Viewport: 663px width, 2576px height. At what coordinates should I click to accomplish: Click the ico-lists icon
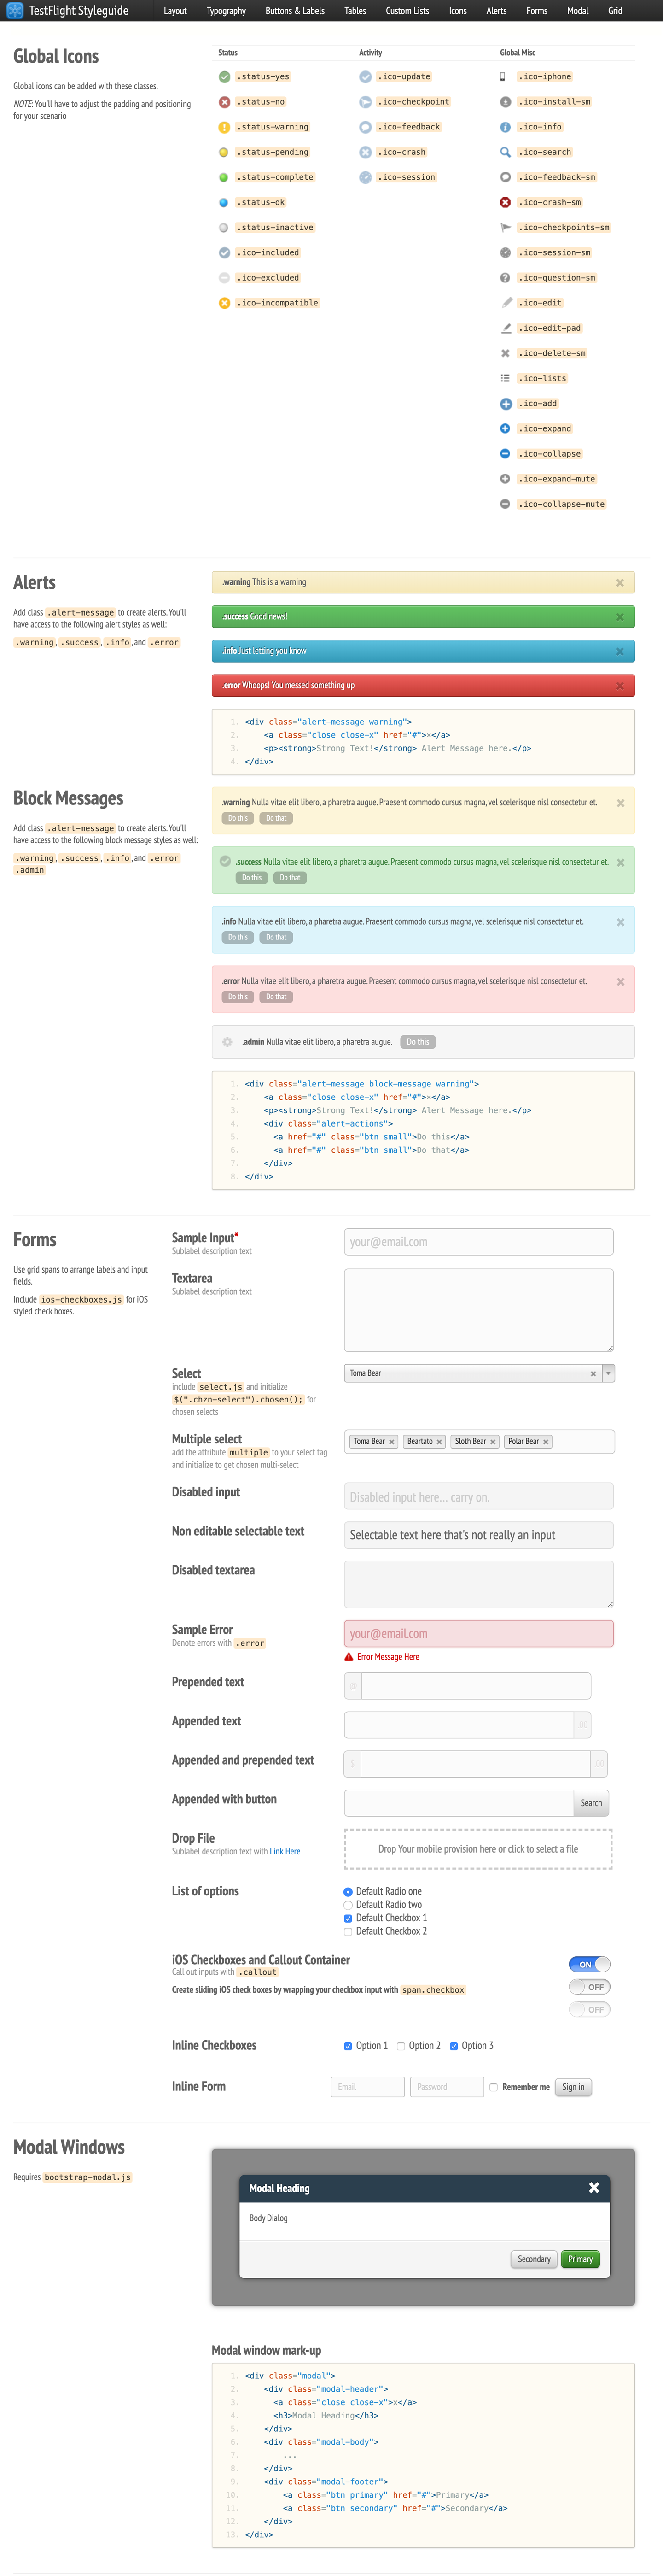505,378
